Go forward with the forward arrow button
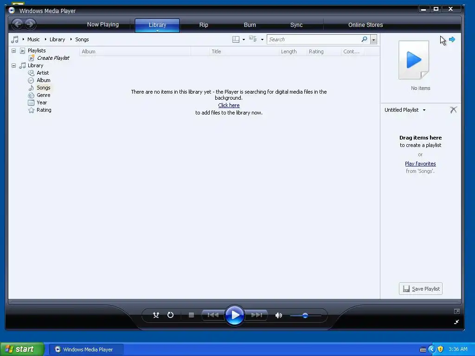475x356 pixels. click(x=30, y=24)
